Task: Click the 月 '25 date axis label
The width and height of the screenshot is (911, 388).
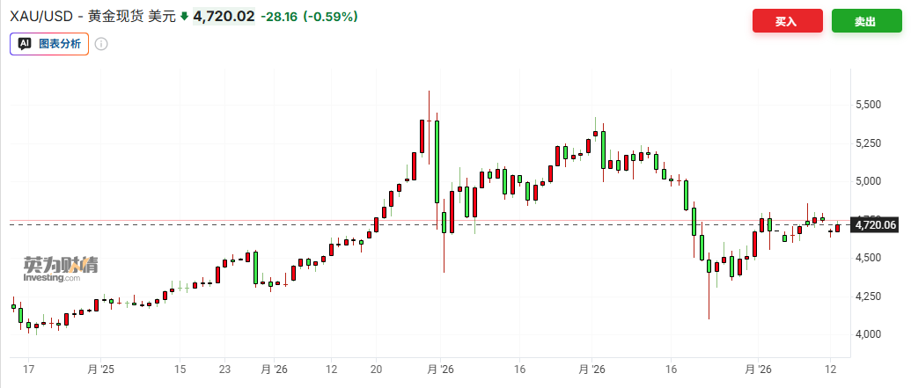Action: (101, 370)
